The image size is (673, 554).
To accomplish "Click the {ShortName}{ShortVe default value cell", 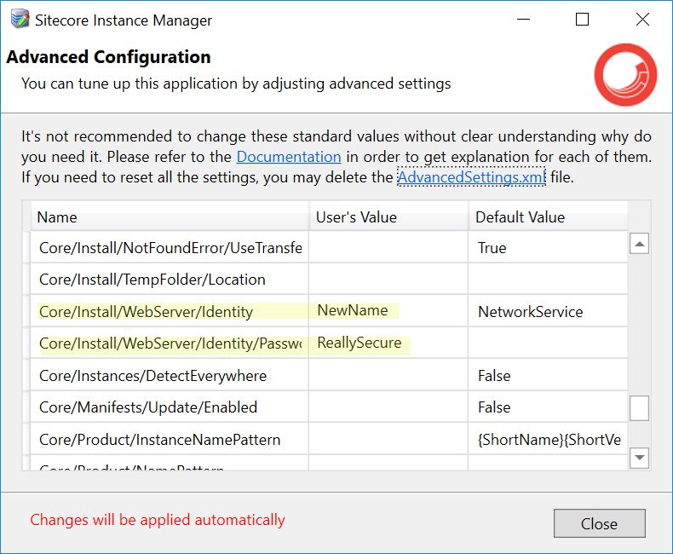I will click(x=548, y=439).
